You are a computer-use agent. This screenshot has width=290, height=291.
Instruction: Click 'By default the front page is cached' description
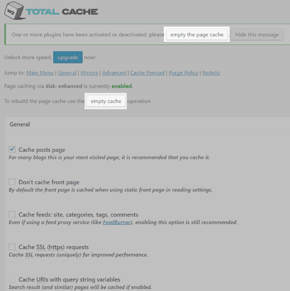(111, 190)
